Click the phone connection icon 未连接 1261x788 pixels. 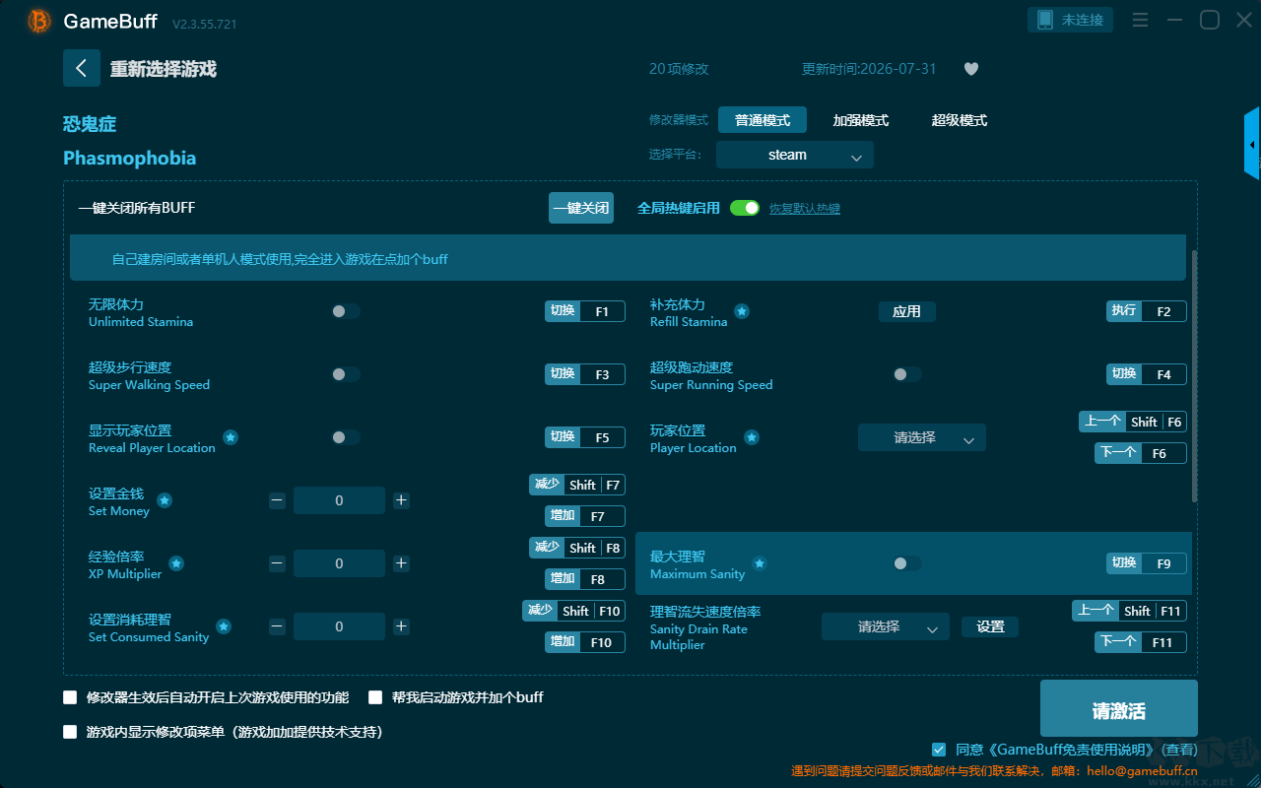click(x=1071, y=20)
